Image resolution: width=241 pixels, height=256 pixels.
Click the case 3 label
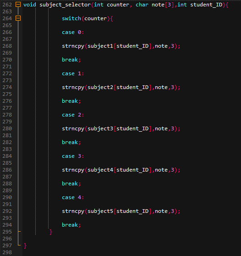pyautogui.click(x=73, y=156)
